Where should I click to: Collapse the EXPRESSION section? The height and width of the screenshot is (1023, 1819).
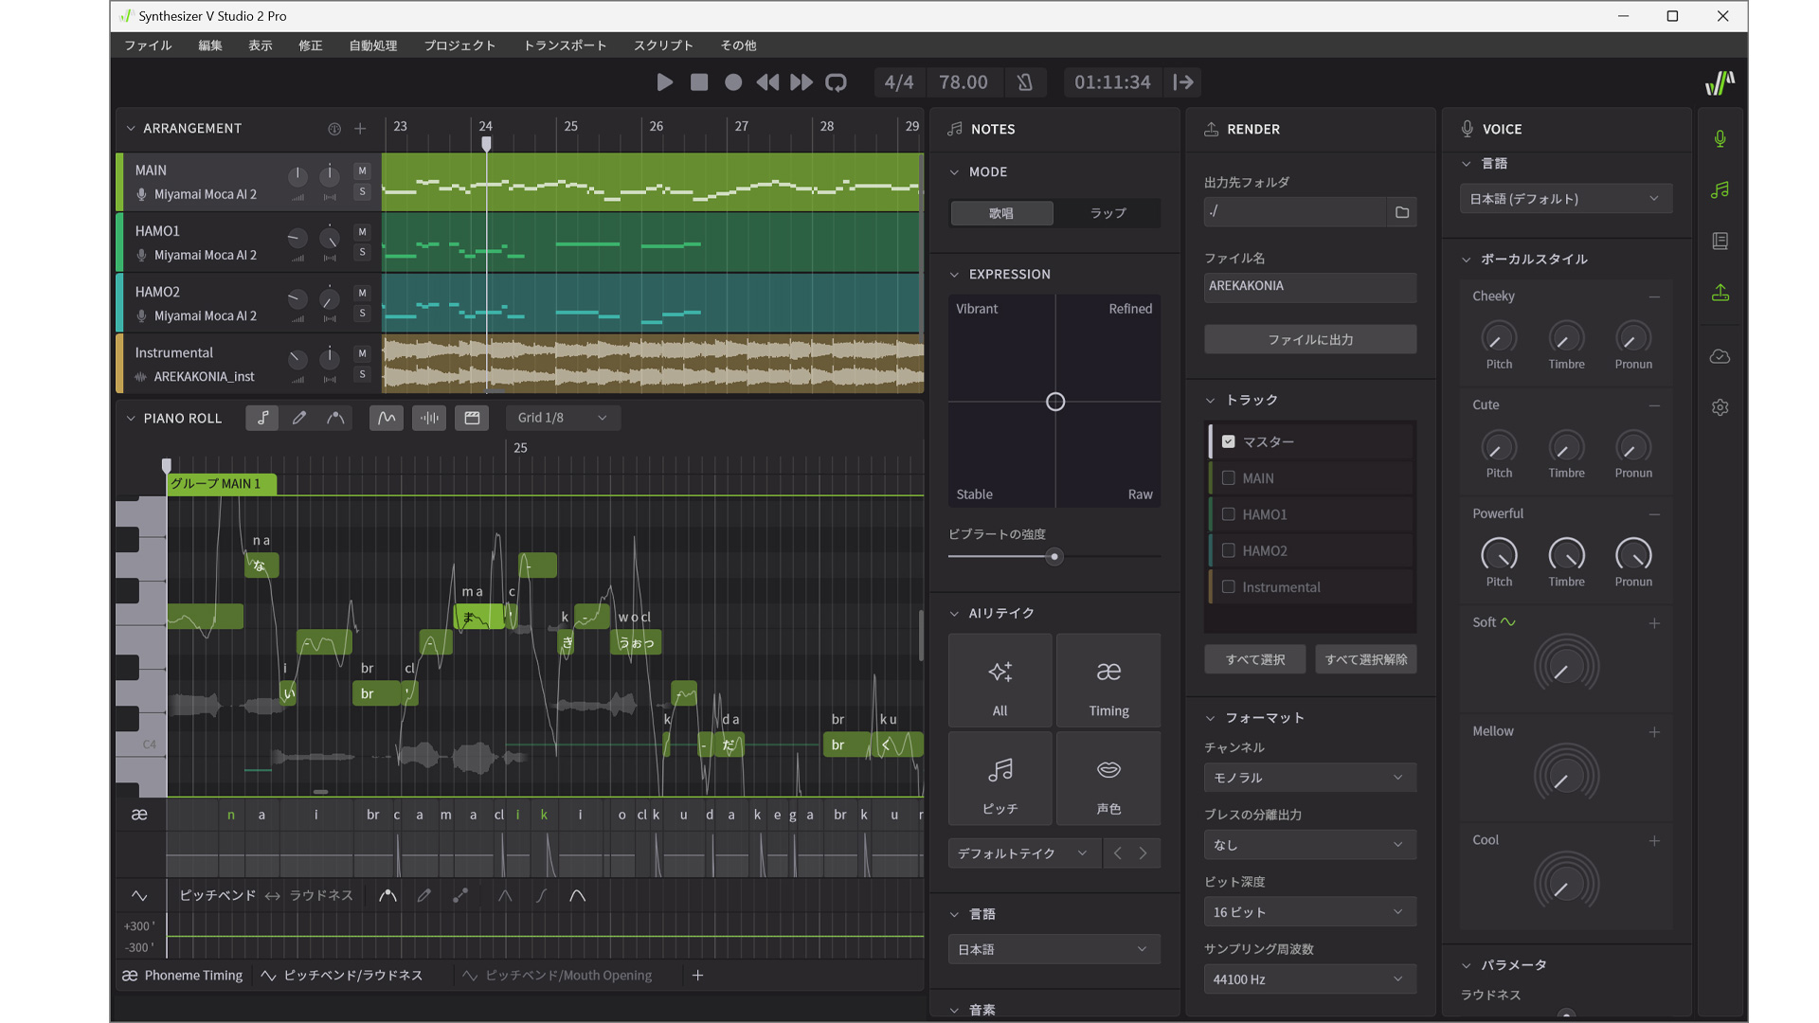(x=955, y=275)
